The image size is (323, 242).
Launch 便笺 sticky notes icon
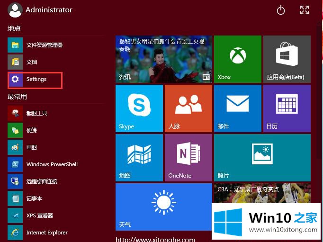[x=15, y=130]
